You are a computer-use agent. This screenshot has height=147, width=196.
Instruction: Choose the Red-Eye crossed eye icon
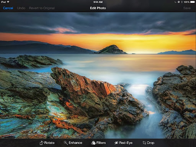coord(116,143)
